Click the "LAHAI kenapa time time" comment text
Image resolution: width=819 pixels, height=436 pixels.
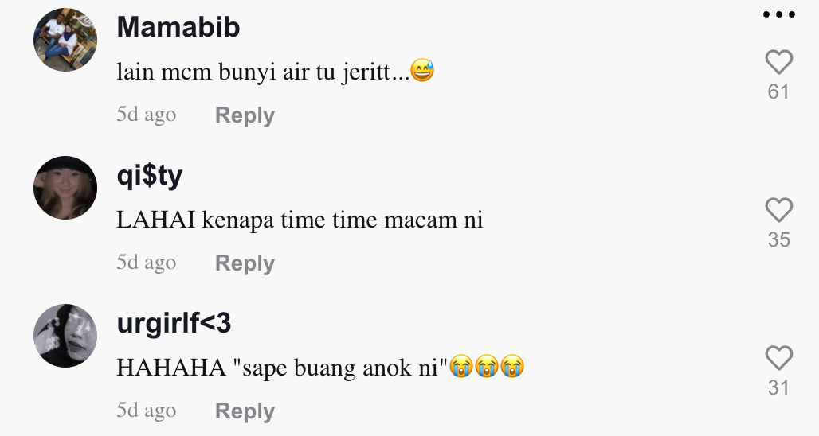(x=300, y=220)
